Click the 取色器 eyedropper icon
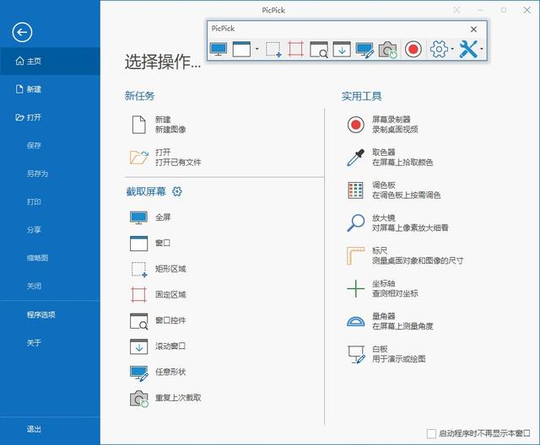 coord(356,158)
